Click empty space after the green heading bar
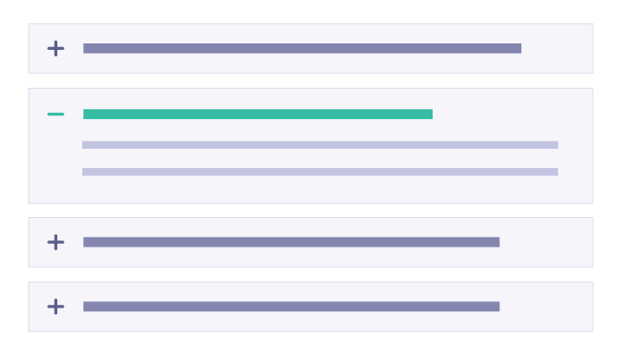 coord(512,115)
